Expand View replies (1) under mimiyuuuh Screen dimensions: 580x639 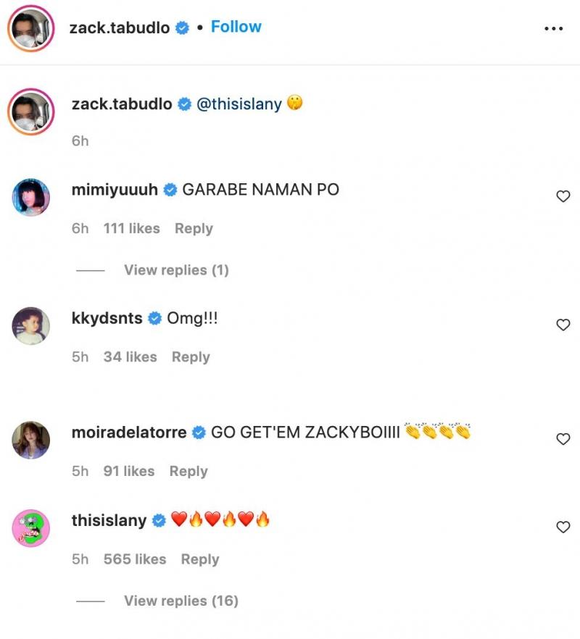point(176,270)
